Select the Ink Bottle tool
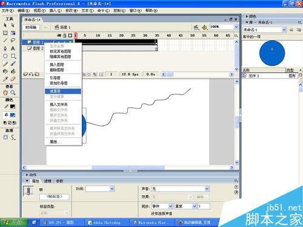303x227 pixels. (x=5, y=71)
